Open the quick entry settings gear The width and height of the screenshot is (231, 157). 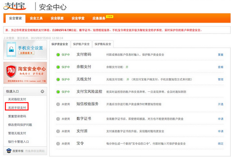42,91
